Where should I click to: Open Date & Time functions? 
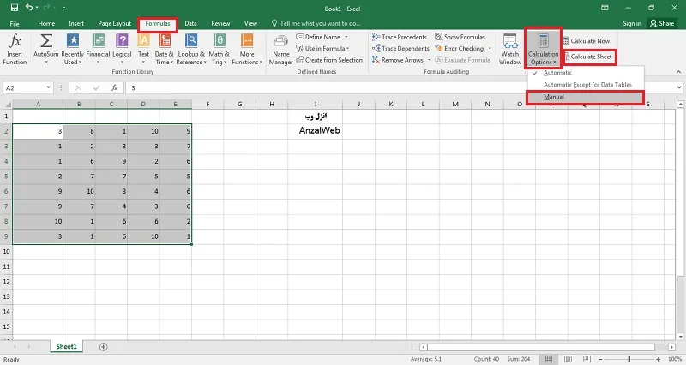[x=164, y=50]
